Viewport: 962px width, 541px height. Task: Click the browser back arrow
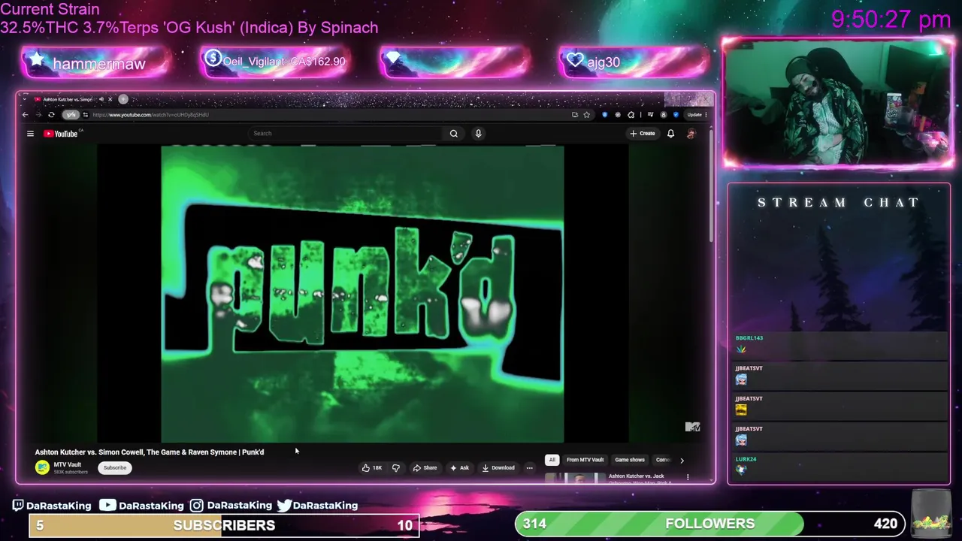click(x=25, y=115)
